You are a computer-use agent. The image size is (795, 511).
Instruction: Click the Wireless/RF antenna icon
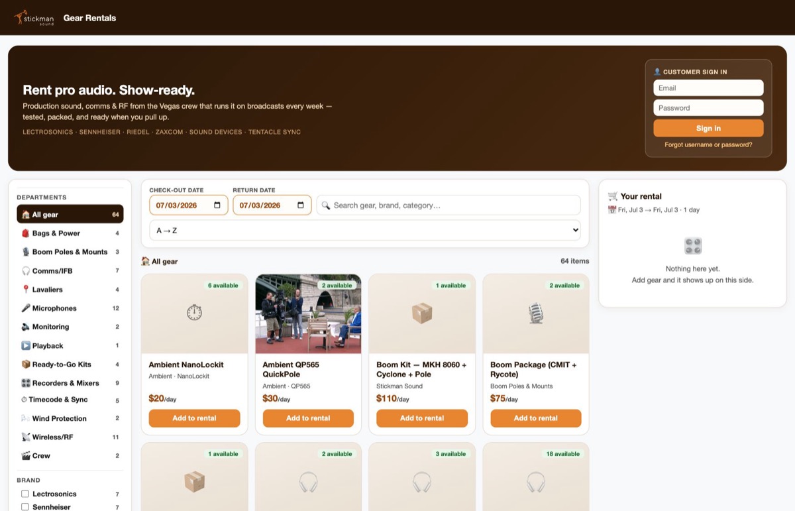[26, 437]
